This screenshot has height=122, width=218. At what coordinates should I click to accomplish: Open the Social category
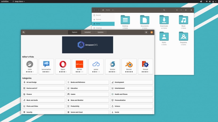132,112
